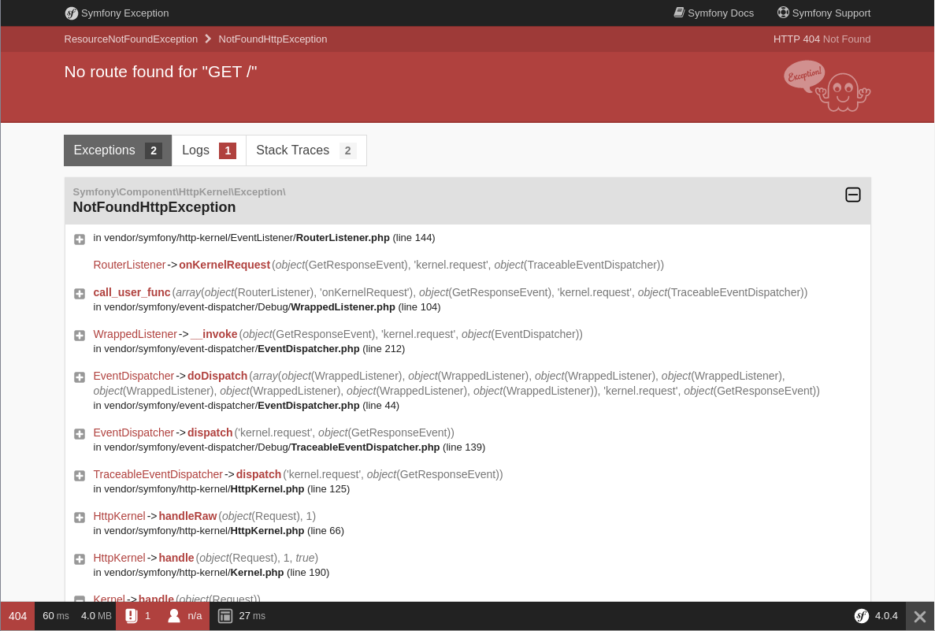Click the Symfony logo in the header

click(x=72, y=13)
